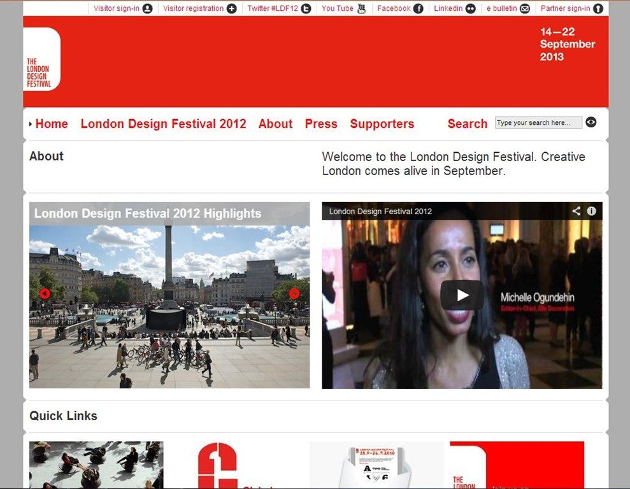Open the Supporters menu item
The width and height of the screenshot is (630, 489).
[x=382, y=124]
